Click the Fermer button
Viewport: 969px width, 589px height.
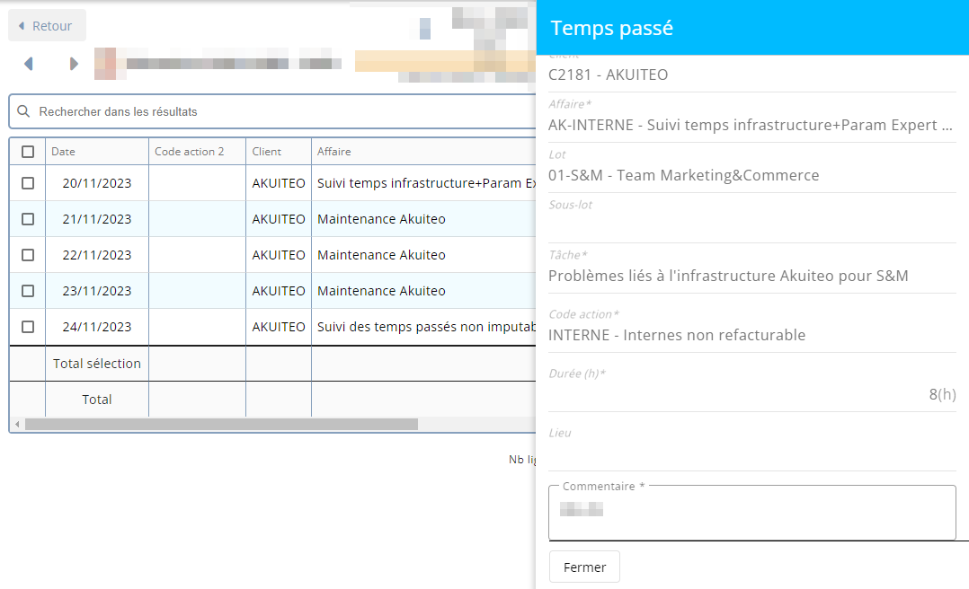click(584, 567)
